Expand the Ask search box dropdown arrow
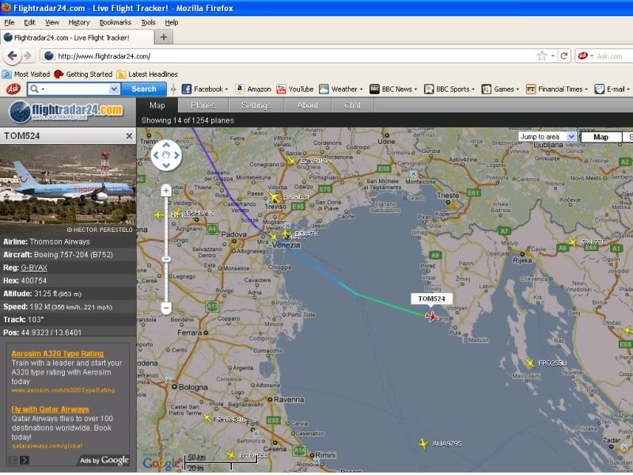This screenshot has height=475, width=633. (x=114, y=89)
